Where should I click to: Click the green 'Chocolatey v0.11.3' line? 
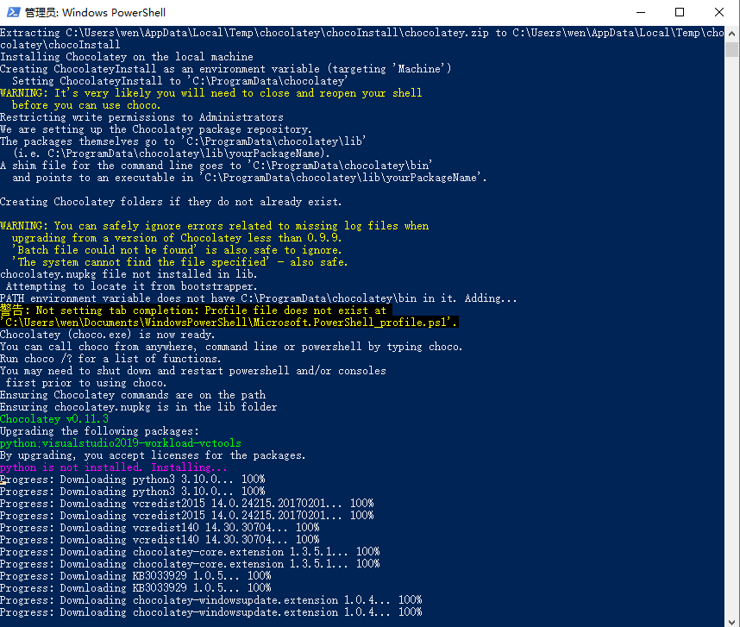coord(54,419)
